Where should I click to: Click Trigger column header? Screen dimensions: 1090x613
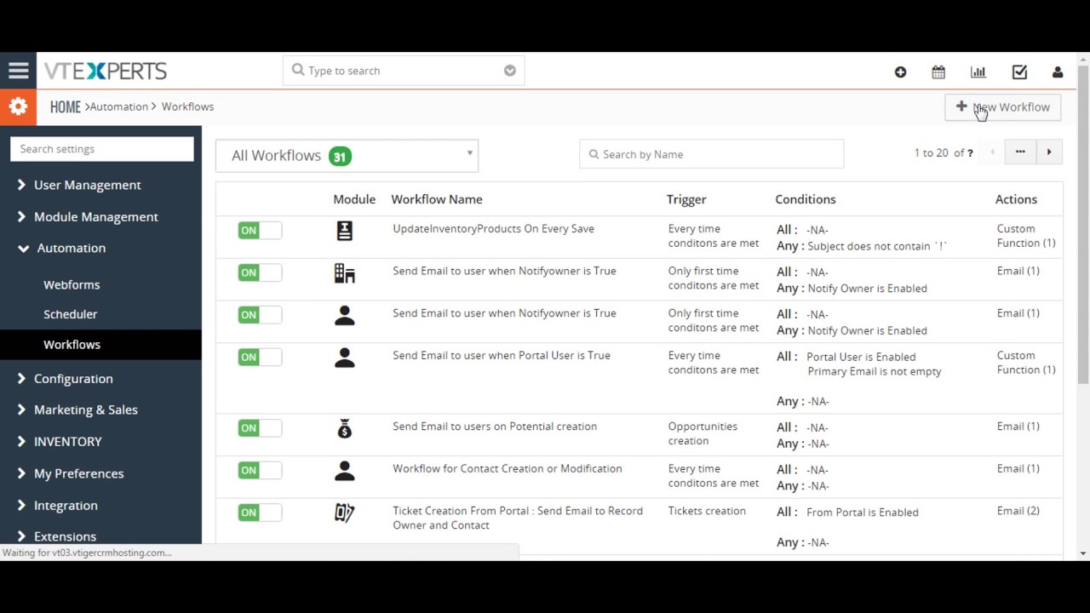click(x=686, y=199)
